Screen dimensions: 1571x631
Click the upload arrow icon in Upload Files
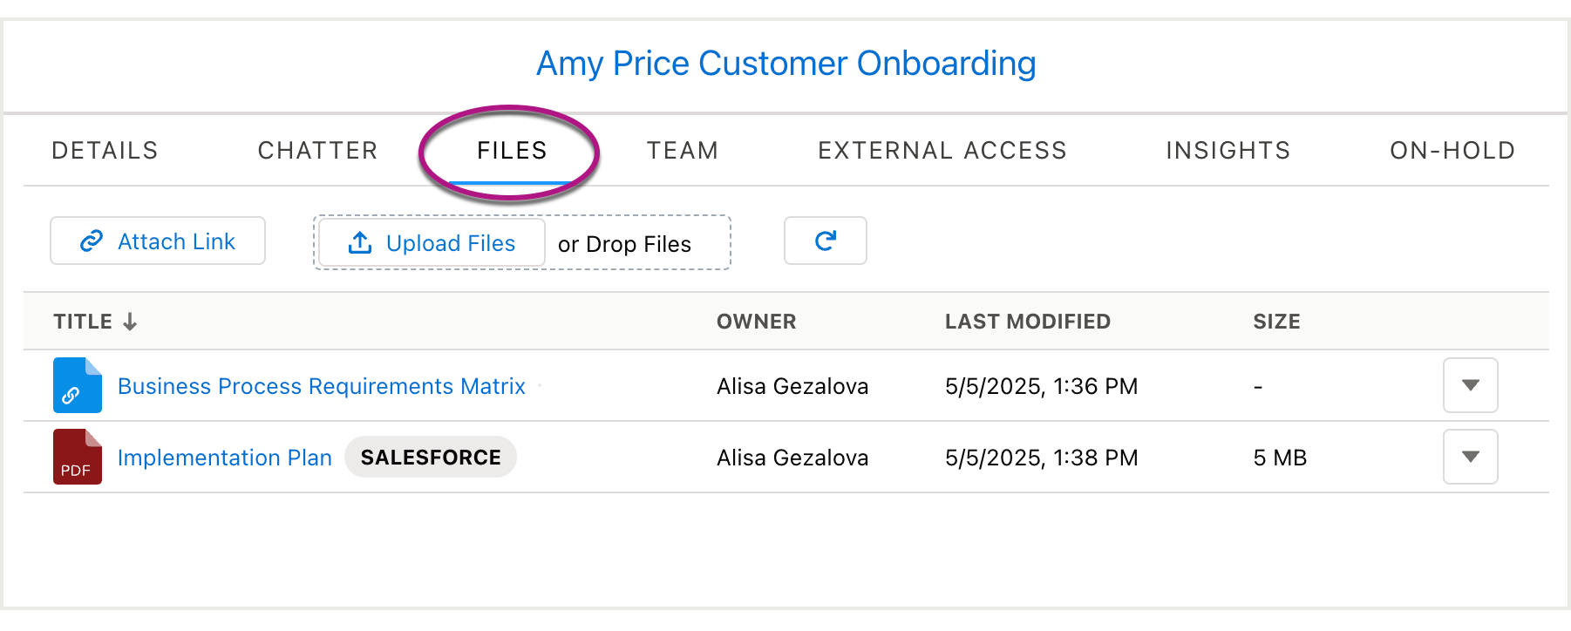coord(360,242)
